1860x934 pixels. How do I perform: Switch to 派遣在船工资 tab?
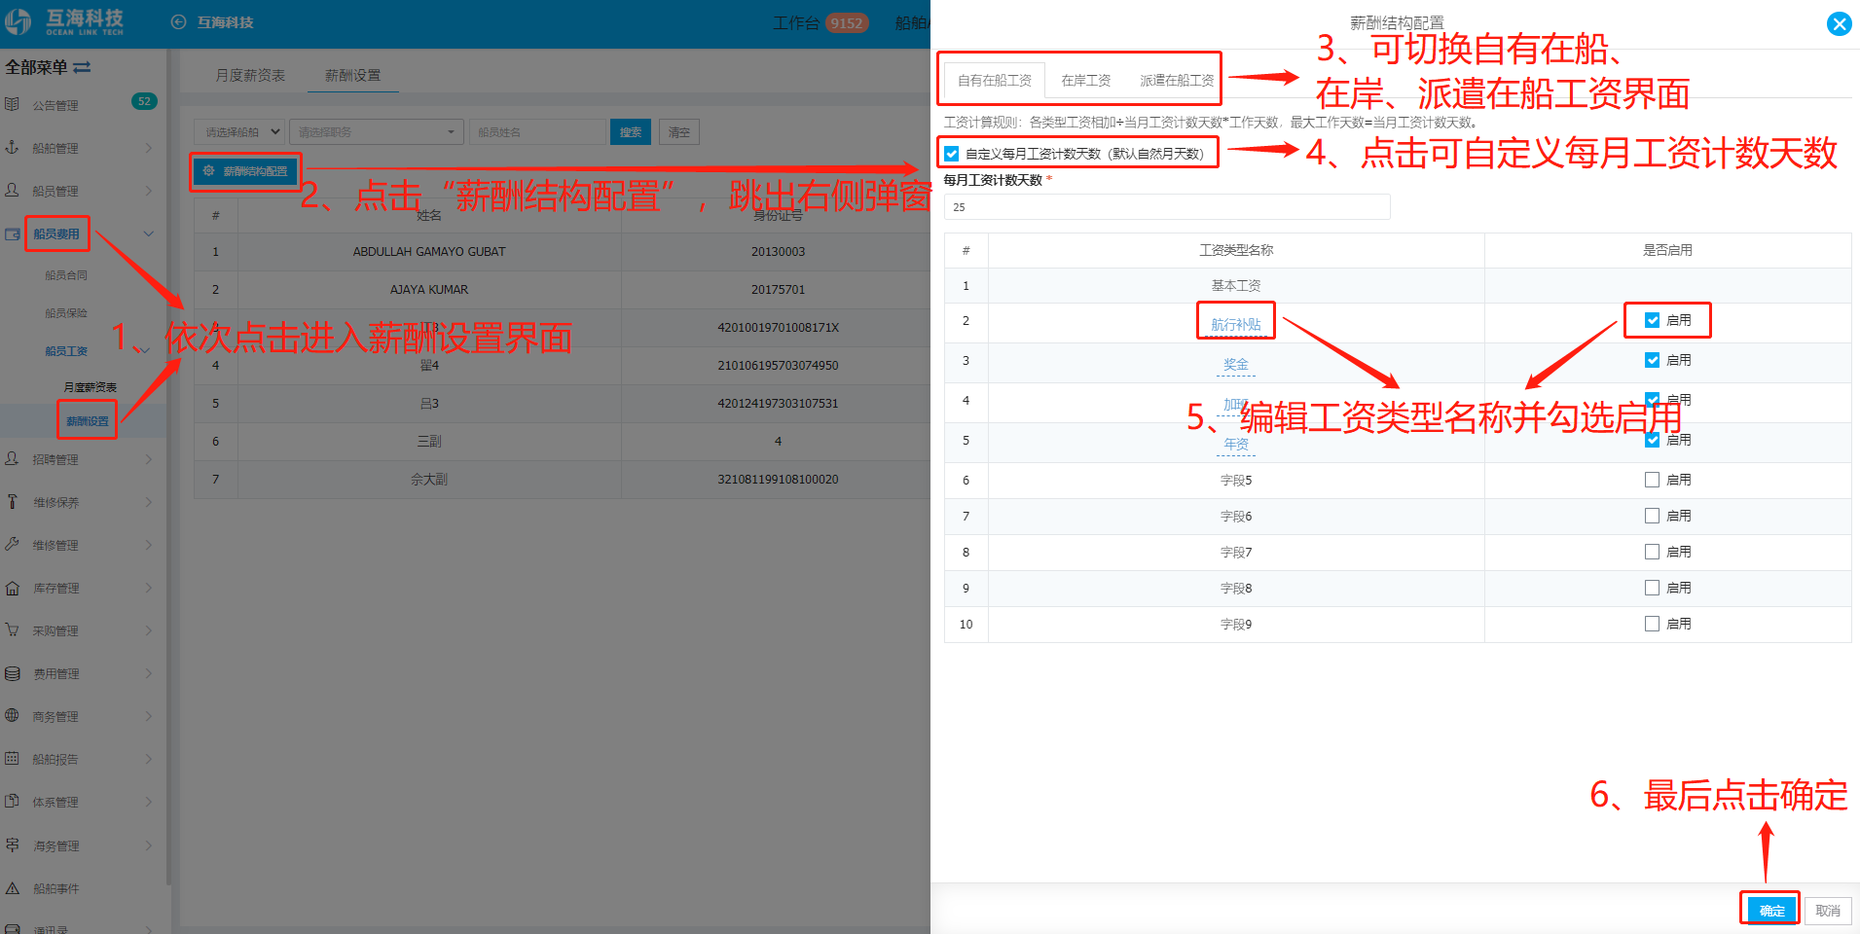[1177, 80]
